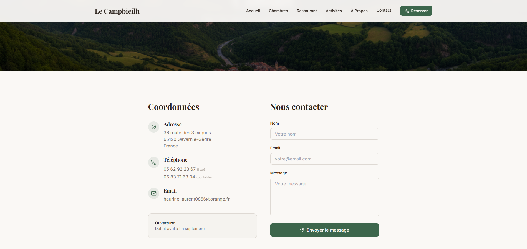The height and width of the screenshot is (249, 527).
Task: Click the haurine.laurent0856@orange.fr email address
Action: click(x=196, y=199)
